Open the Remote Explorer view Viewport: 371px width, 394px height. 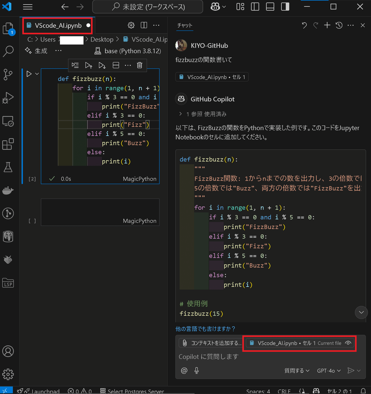[8, 121]
